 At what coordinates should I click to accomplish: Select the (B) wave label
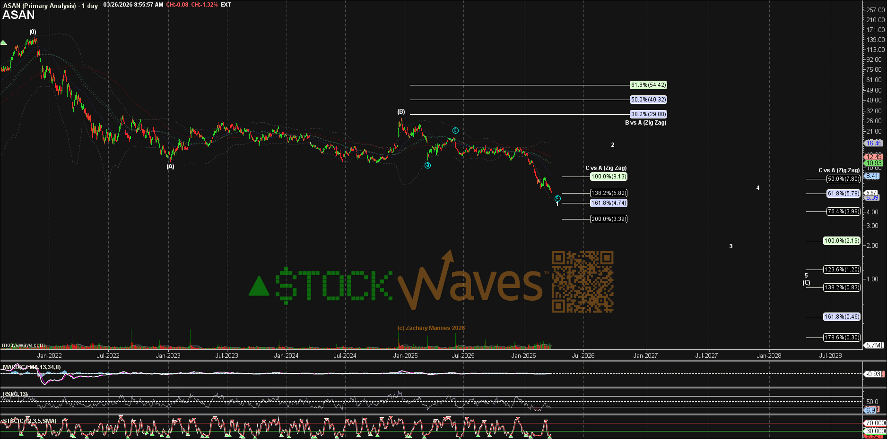click(401, 112)
